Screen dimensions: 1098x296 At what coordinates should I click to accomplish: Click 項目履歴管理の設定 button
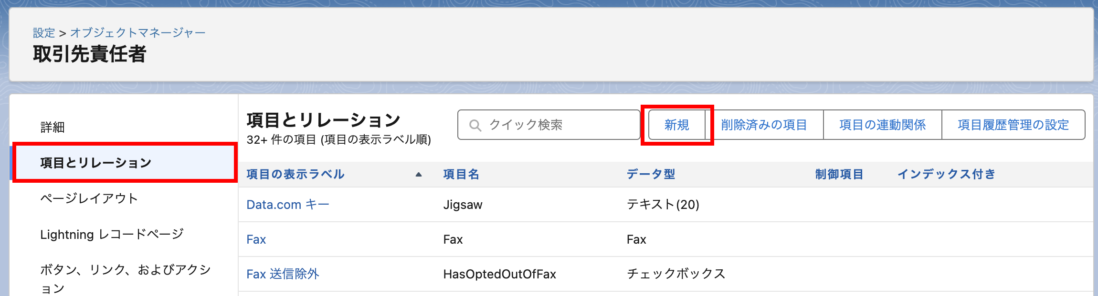[1013, 125]
